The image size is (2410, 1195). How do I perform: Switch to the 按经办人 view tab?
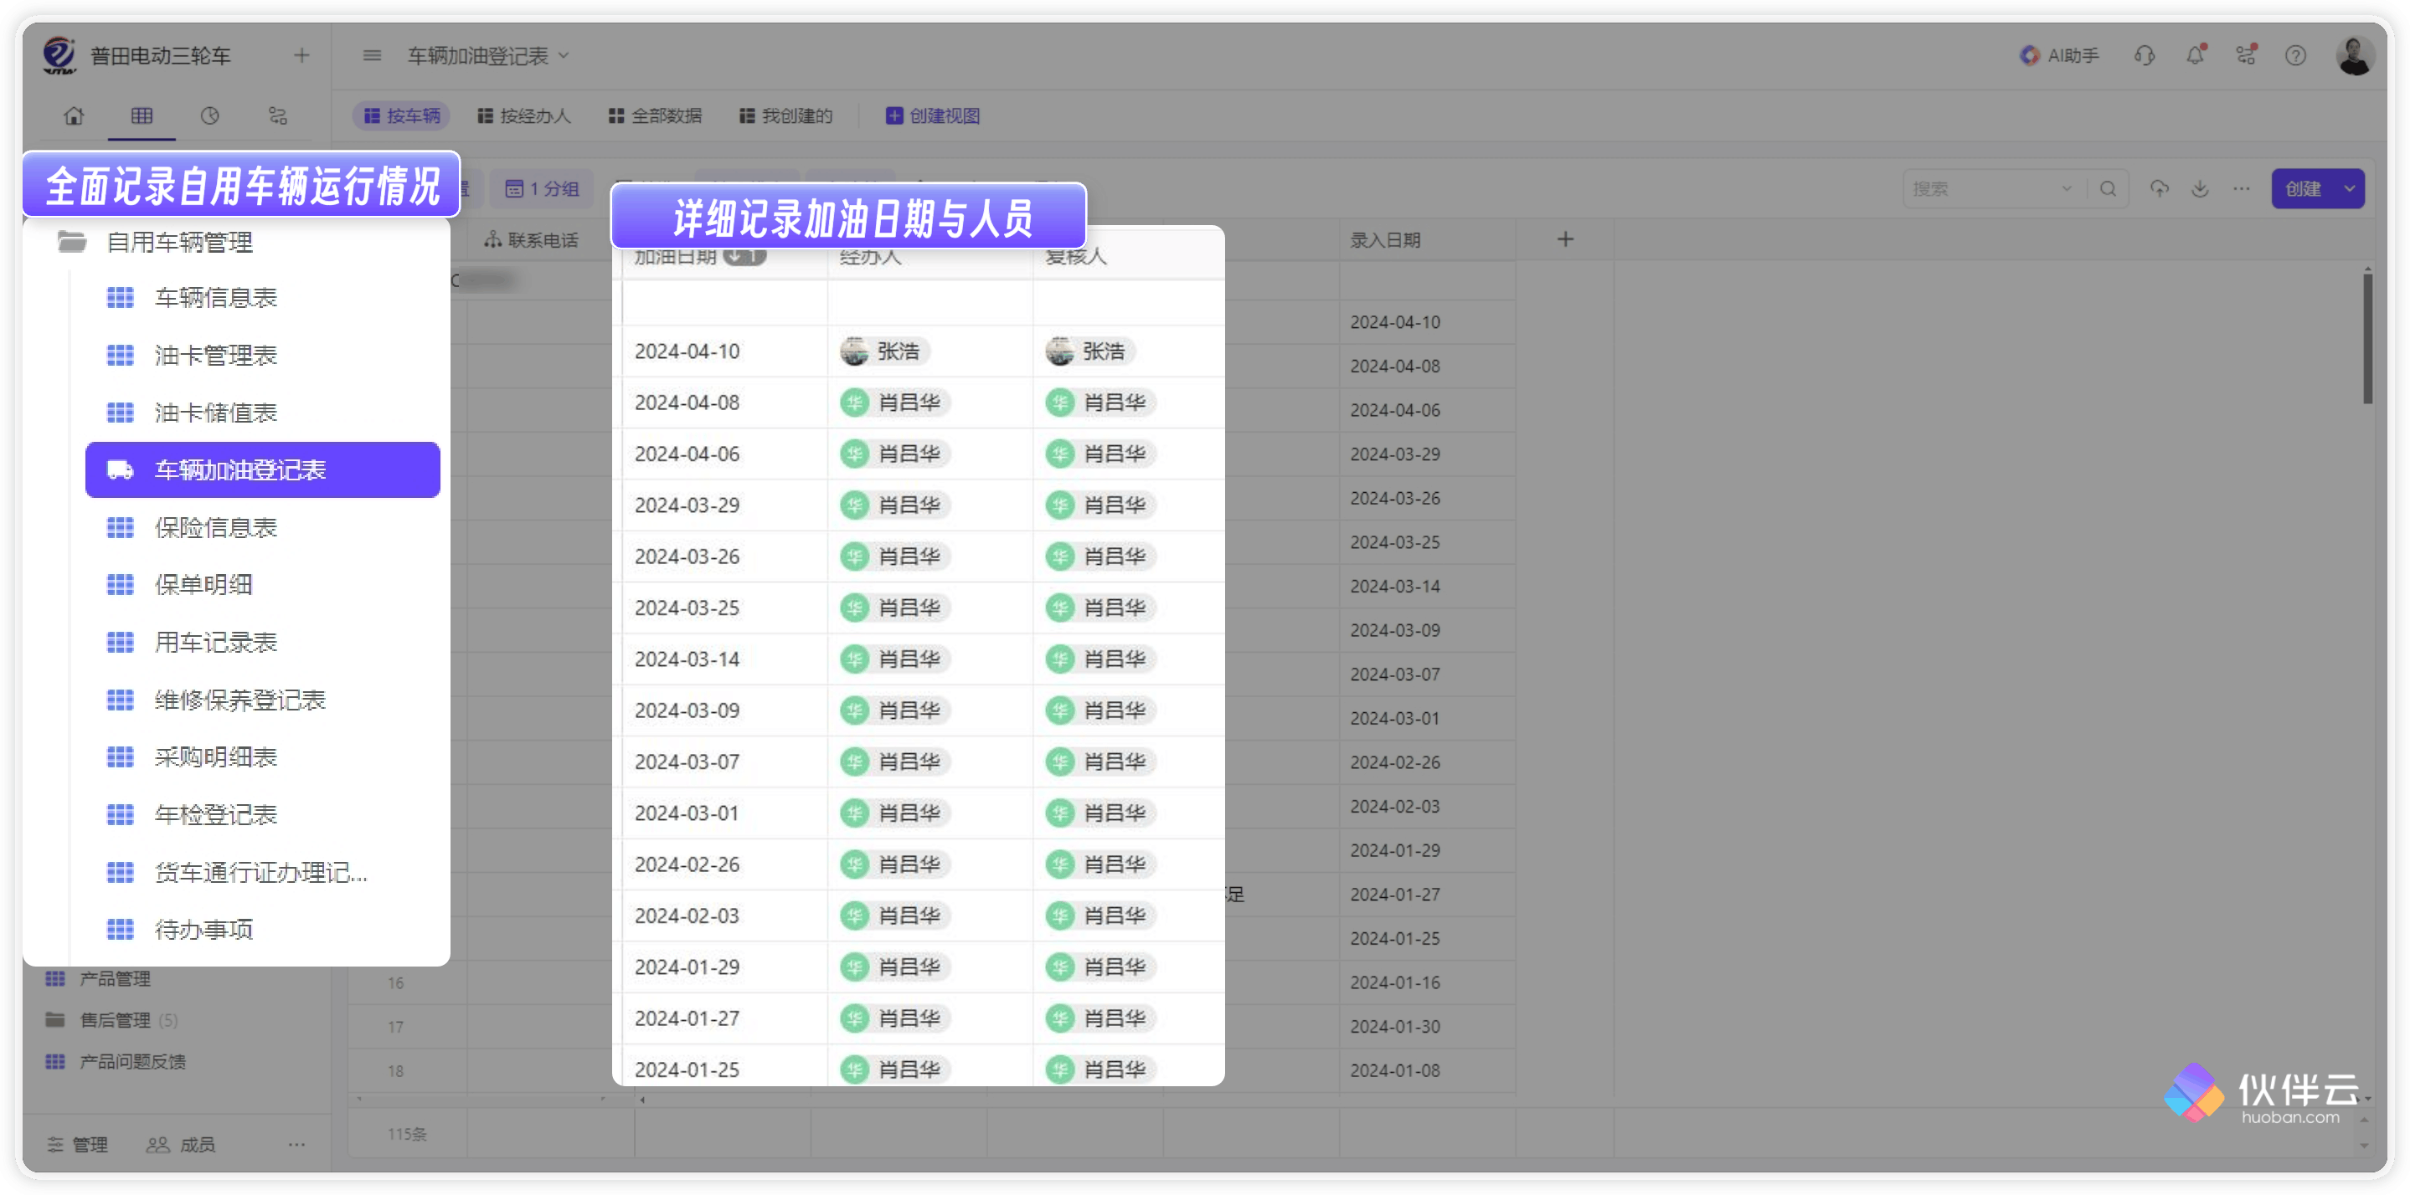(524, 116)
